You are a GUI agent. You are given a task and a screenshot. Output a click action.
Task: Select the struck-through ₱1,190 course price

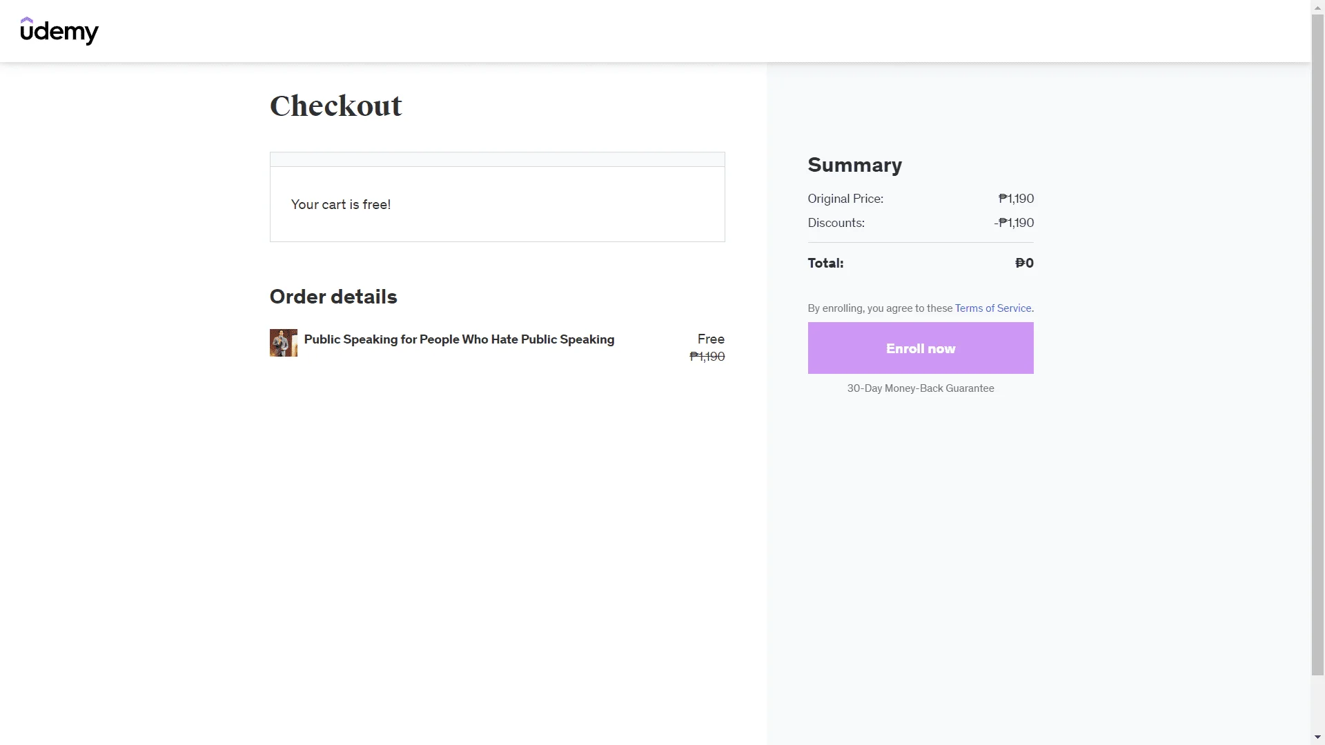707,357
